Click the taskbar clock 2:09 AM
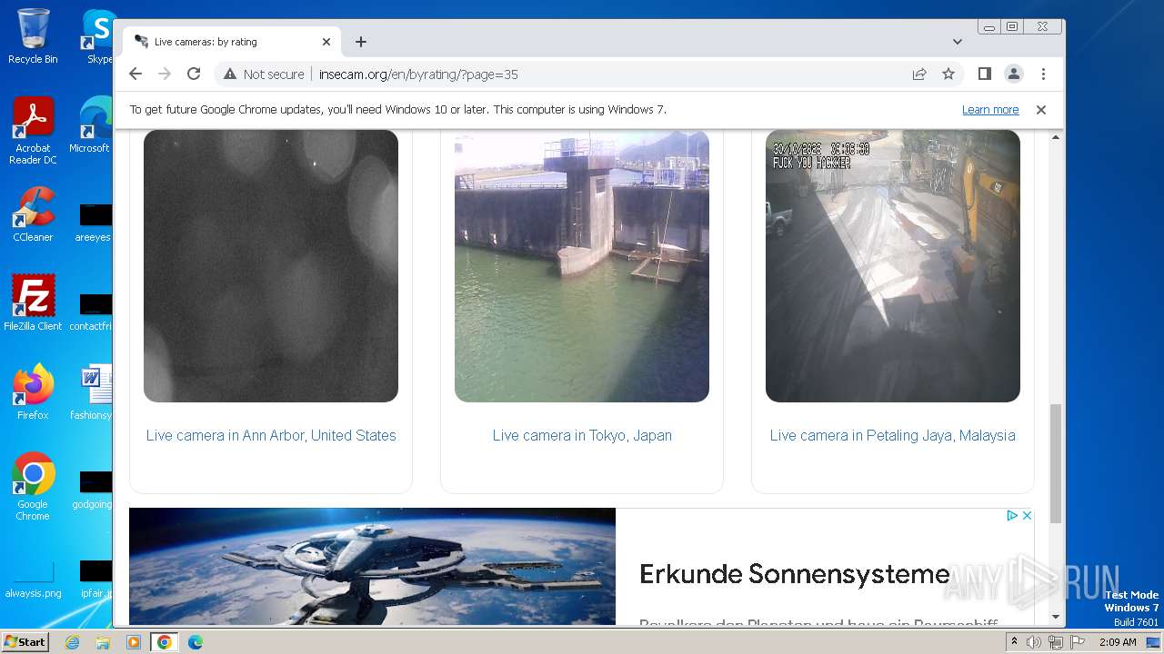 coord(1118,642)
